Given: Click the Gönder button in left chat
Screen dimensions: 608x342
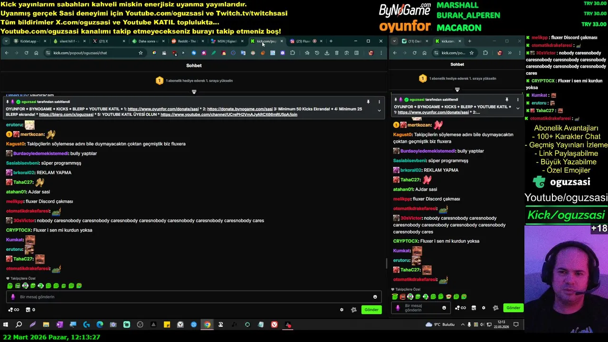Looking at the screenshot, I should 371,310.
